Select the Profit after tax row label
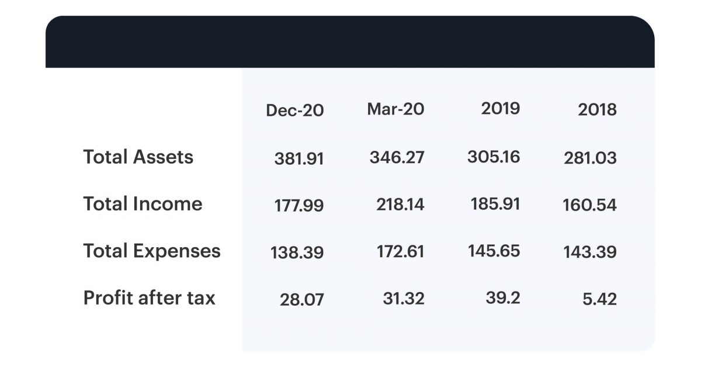Viewport: 701px width, 367px height. [x=149, y=297]
